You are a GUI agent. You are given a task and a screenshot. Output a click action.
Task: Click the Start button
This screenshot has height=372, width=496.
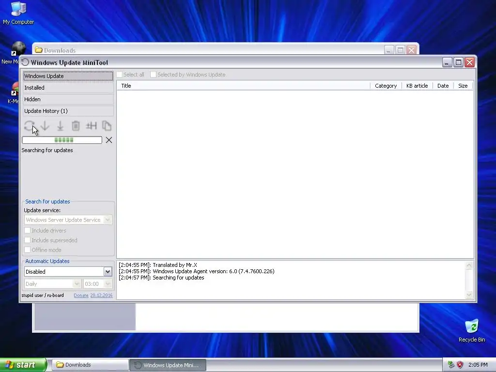[x=23, y=365]
